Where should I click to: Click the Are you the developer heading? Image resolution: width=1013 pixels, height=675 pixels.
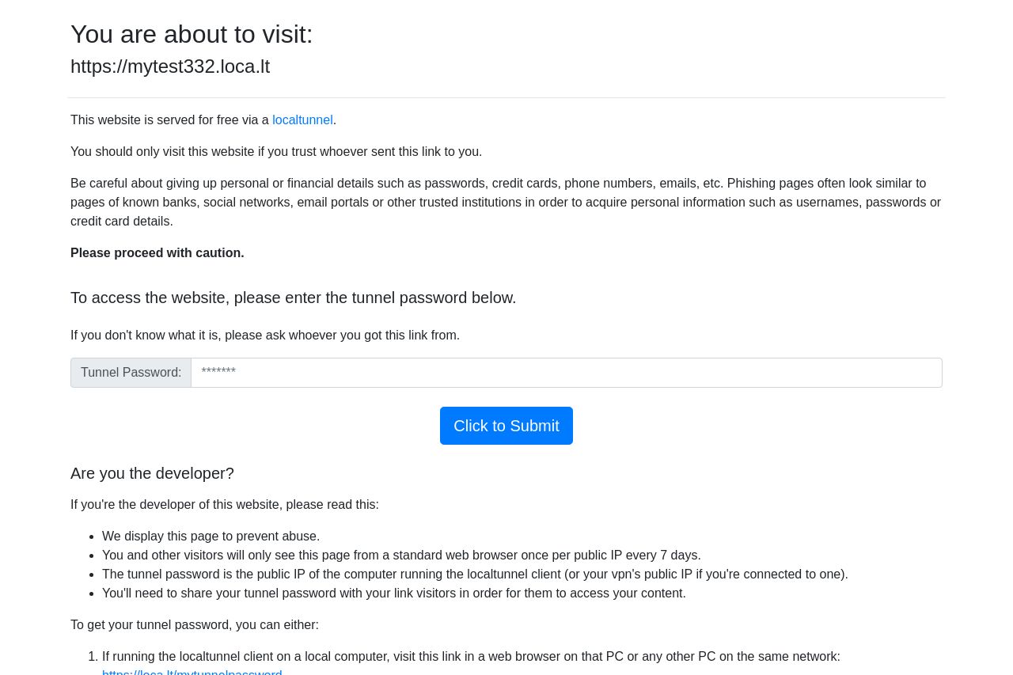pos(152,473)
